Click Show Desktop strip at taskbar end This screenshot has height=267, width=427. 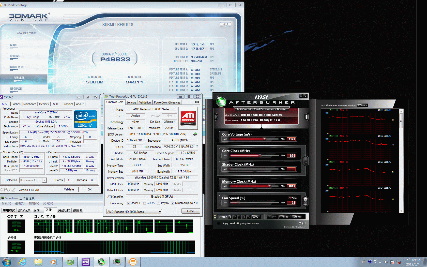425,262
